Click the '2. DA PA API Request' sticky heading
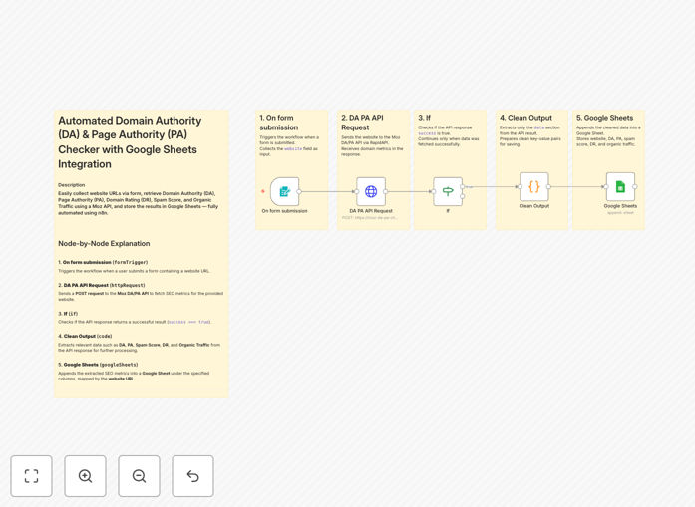Screen dimensions: 695x507 point(362,123)
